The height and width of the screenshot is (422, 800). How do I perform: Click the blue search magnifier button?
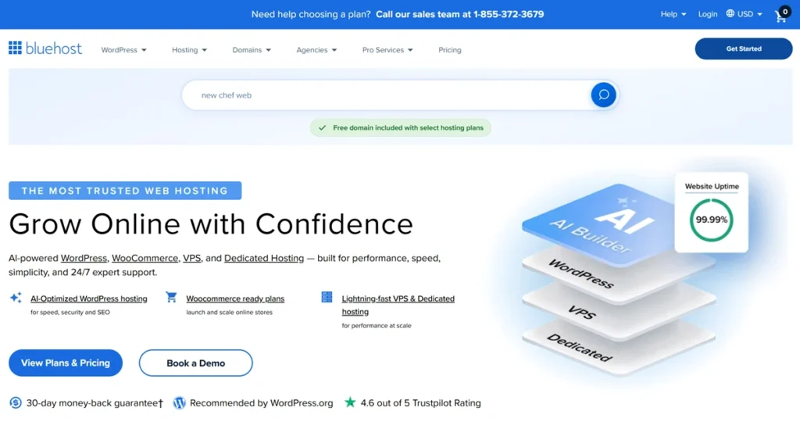click(x=603, y=95)
